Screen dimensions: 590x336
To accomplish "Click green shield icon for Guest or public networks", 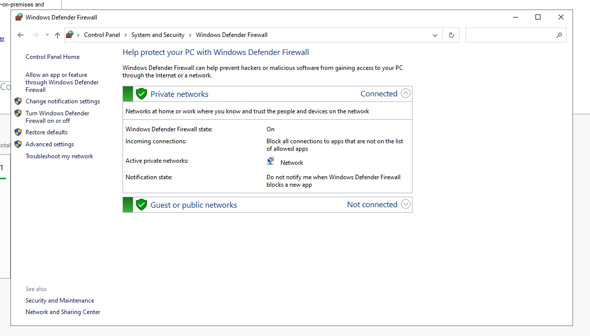I will tap(141, 205).
